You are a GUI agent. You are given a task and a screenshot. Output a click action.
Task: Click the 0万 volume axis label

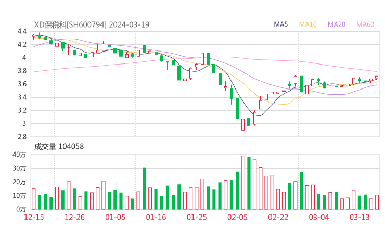coord(21,209)
